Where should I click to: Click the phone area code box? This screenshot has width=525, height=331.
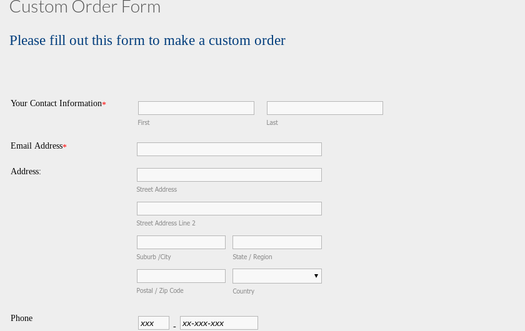click(153, 323)
